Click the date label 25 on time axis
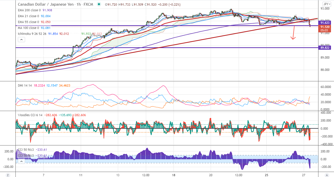The height and width of the screenshot is (177, 334). click(266, 175)
